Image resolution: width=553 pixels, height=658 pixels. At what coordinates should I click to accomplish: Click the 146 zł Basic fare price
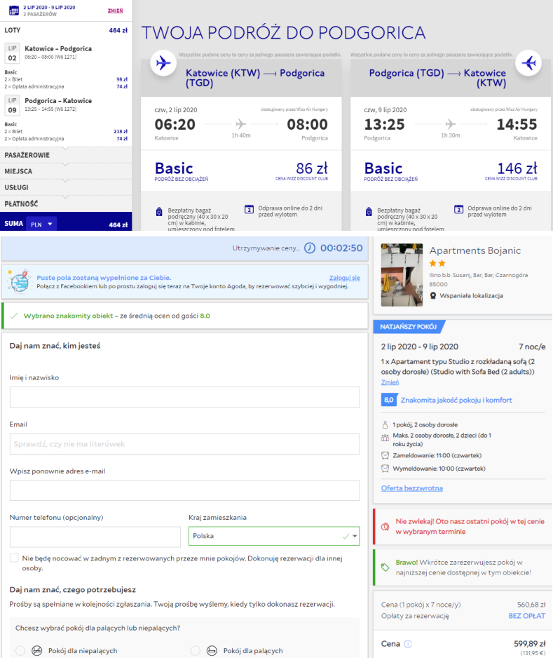[x=517, y=168]
